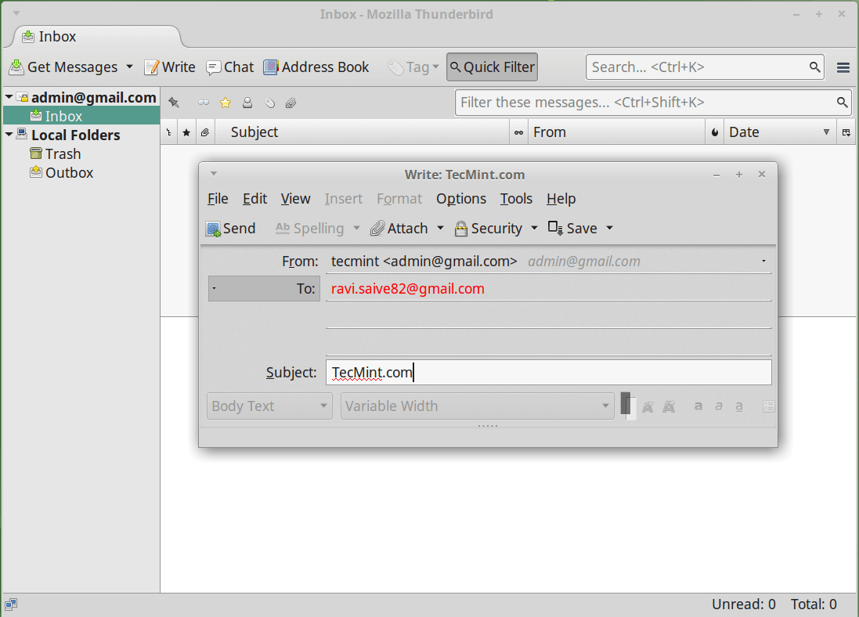
Task: Click the smaller font size icon
Action: [x=648, y=406]
